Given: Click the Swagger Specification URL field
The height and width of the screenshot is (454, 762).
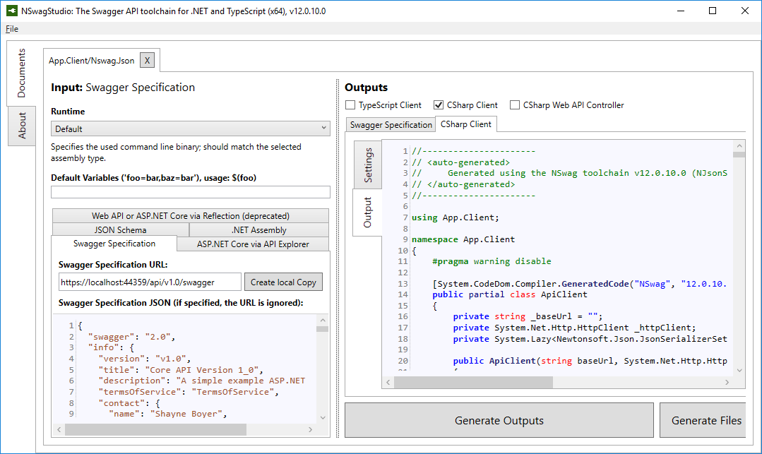Looking at the screenshot, I should pyautogui.click(x=150, y=282).
